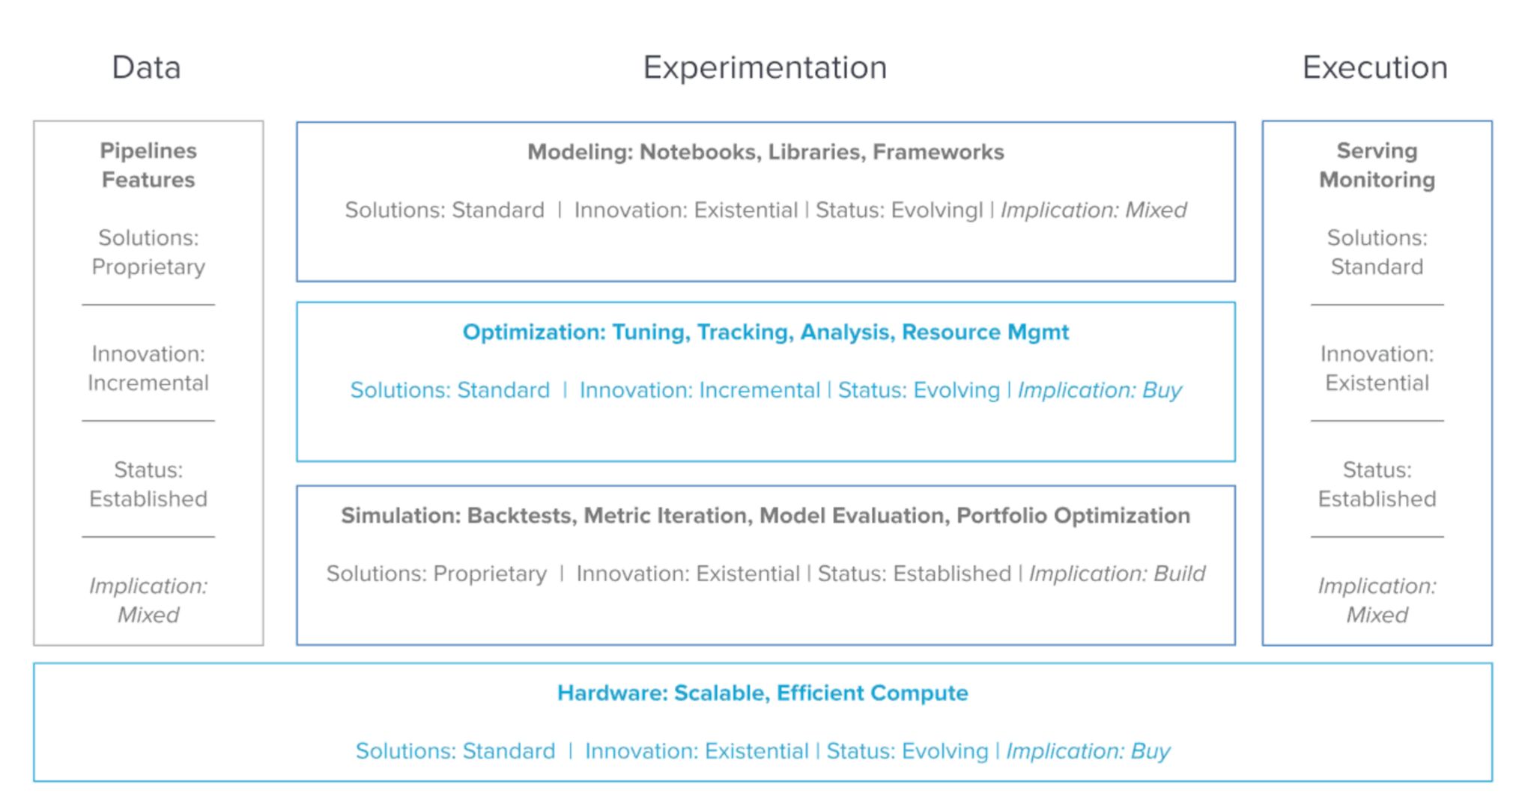The image size is (1534, 805).
Task: Select the Pipelines Features title
Action: tap(148, 165)
